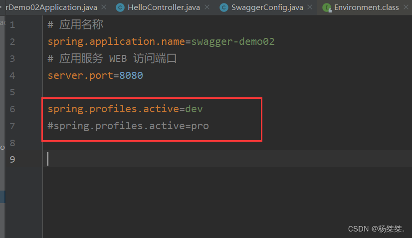Click line number 2 in the gutter

pos(12,41)
